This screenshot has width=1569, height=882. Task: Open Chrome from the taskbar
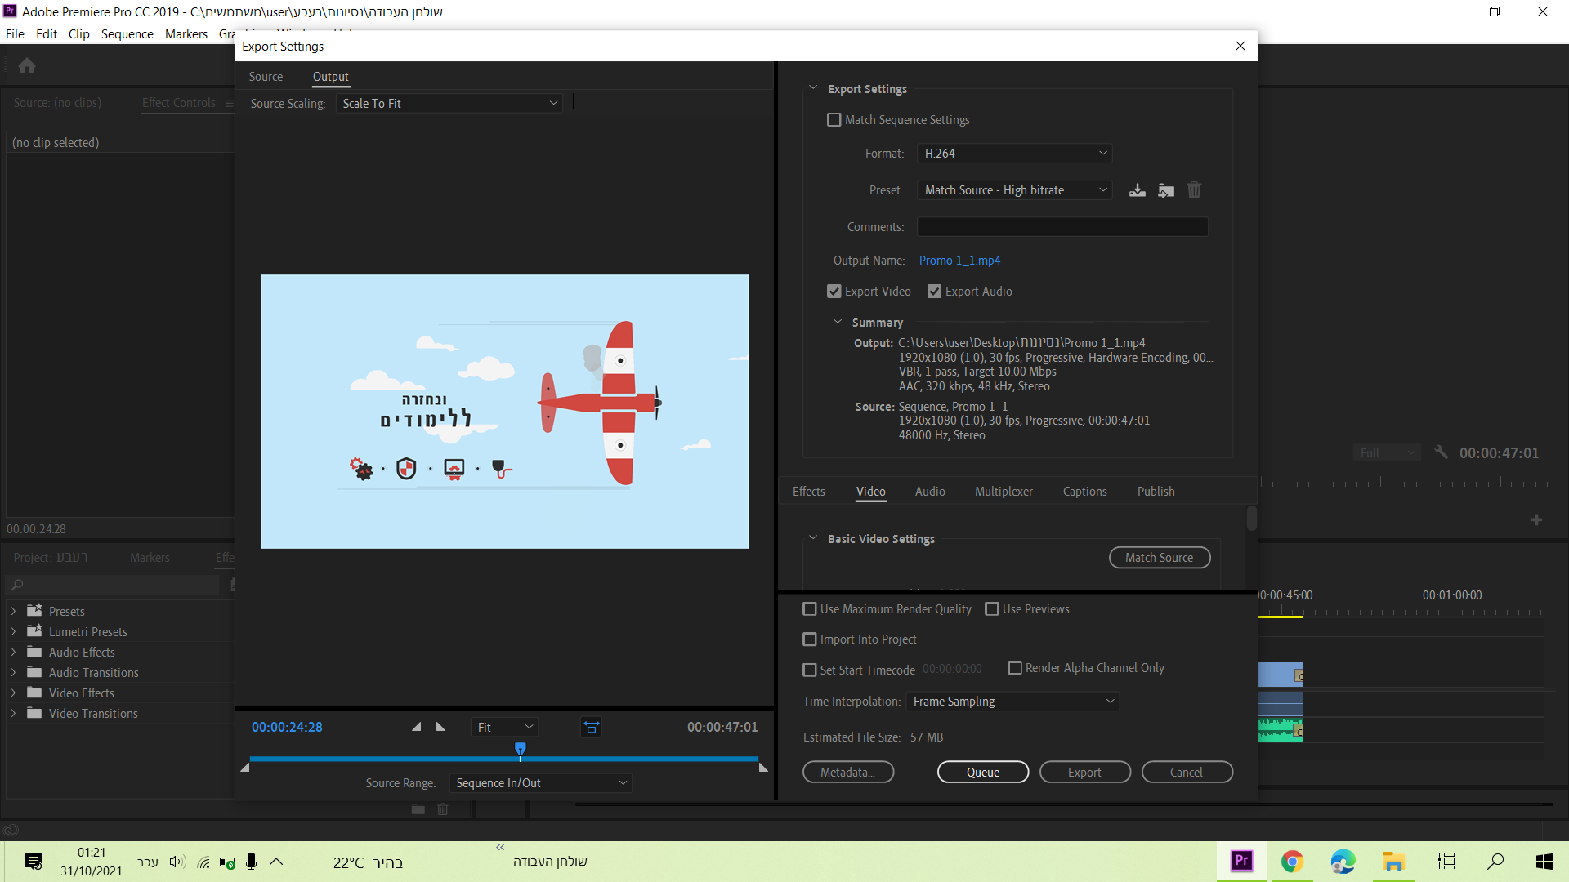[1292, 862]
